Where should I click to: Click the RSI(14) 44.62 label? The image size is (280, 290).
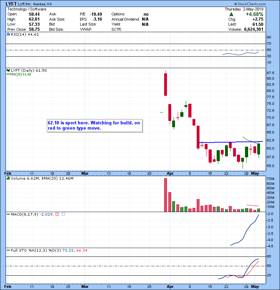tap(25, 34)
